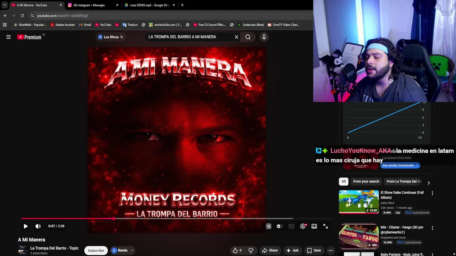Open a new browser tab
Screen dimensions: 456x256
tap(182, 5)
